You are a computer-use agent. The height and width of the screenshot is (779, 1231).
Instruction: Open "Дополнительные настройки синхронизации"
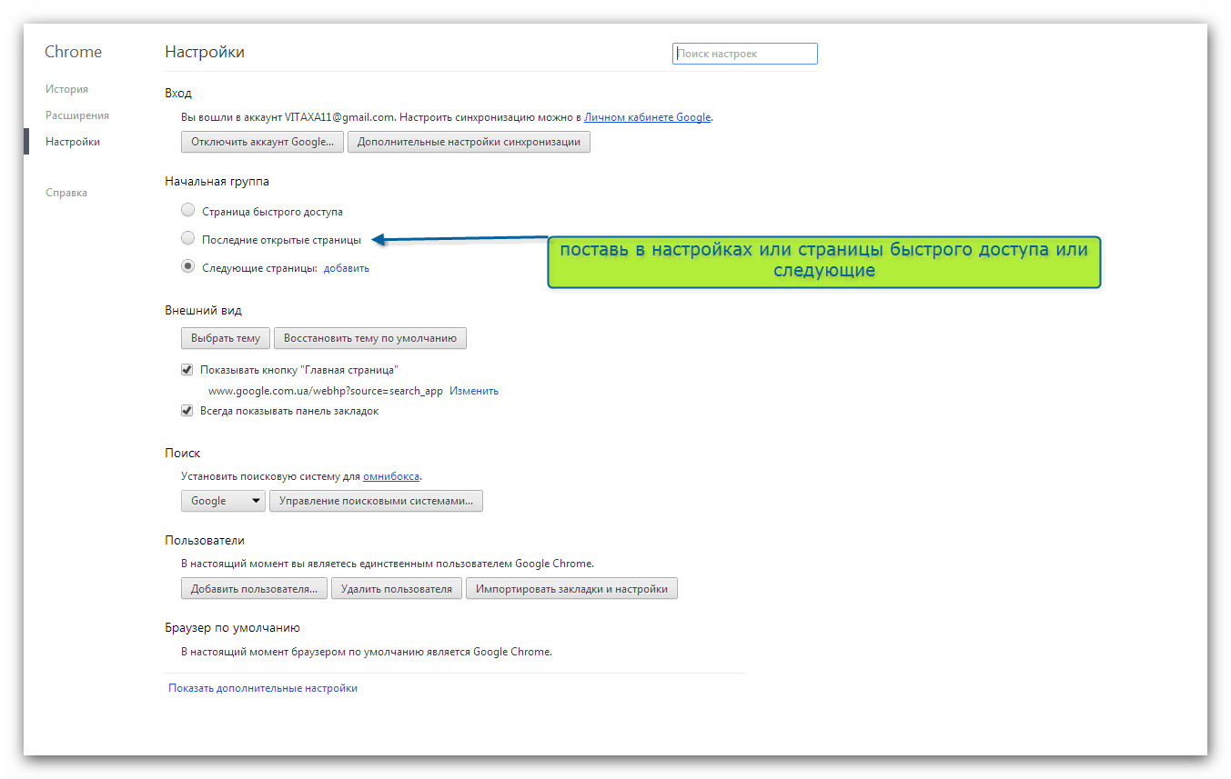[469, 142]
